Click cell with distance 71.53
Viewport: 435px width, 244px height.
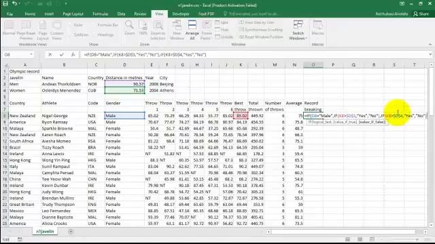click(x=124, y=90)
